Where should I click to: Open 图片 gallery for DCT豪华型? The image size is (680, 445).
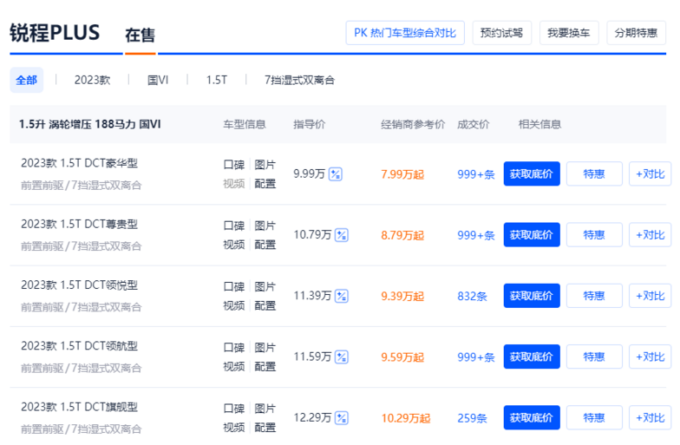click(265, 165)
